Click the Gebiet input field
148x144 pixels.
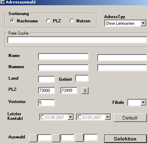pyautogui.click(x=82, y=78)
